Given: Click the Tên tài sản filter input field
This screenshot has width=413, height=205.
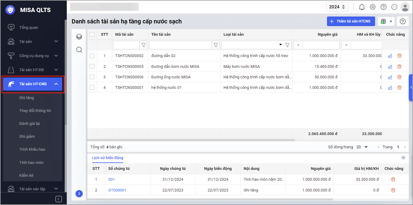Looking at the screenshot, I should click(180, 45).
